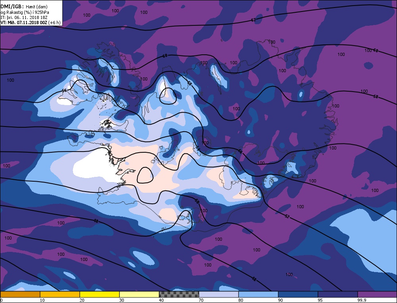Click the '30' legend scale value
The image size is (397, 303).
[121, 300]
